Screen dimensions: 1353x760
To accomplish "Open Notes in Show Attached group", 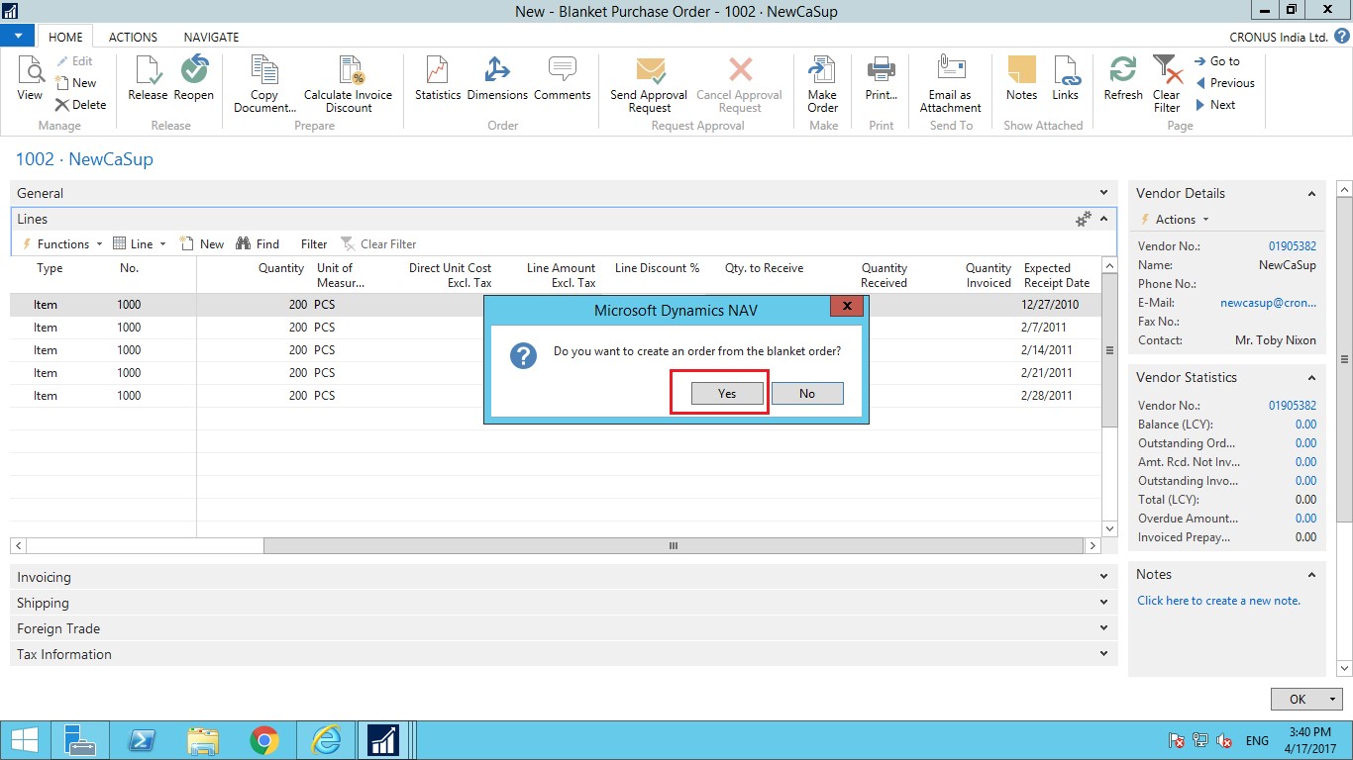I will [1021, 79].
